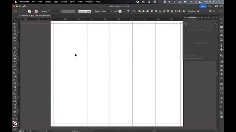Click the Stroke weight stepper arrows
Image resolution: width=236 pixels, height=132 pixels.
coord(49,11)
